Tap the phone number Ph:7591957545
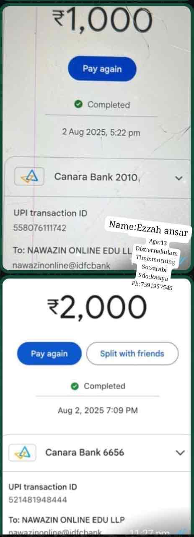 coord(152,287)
